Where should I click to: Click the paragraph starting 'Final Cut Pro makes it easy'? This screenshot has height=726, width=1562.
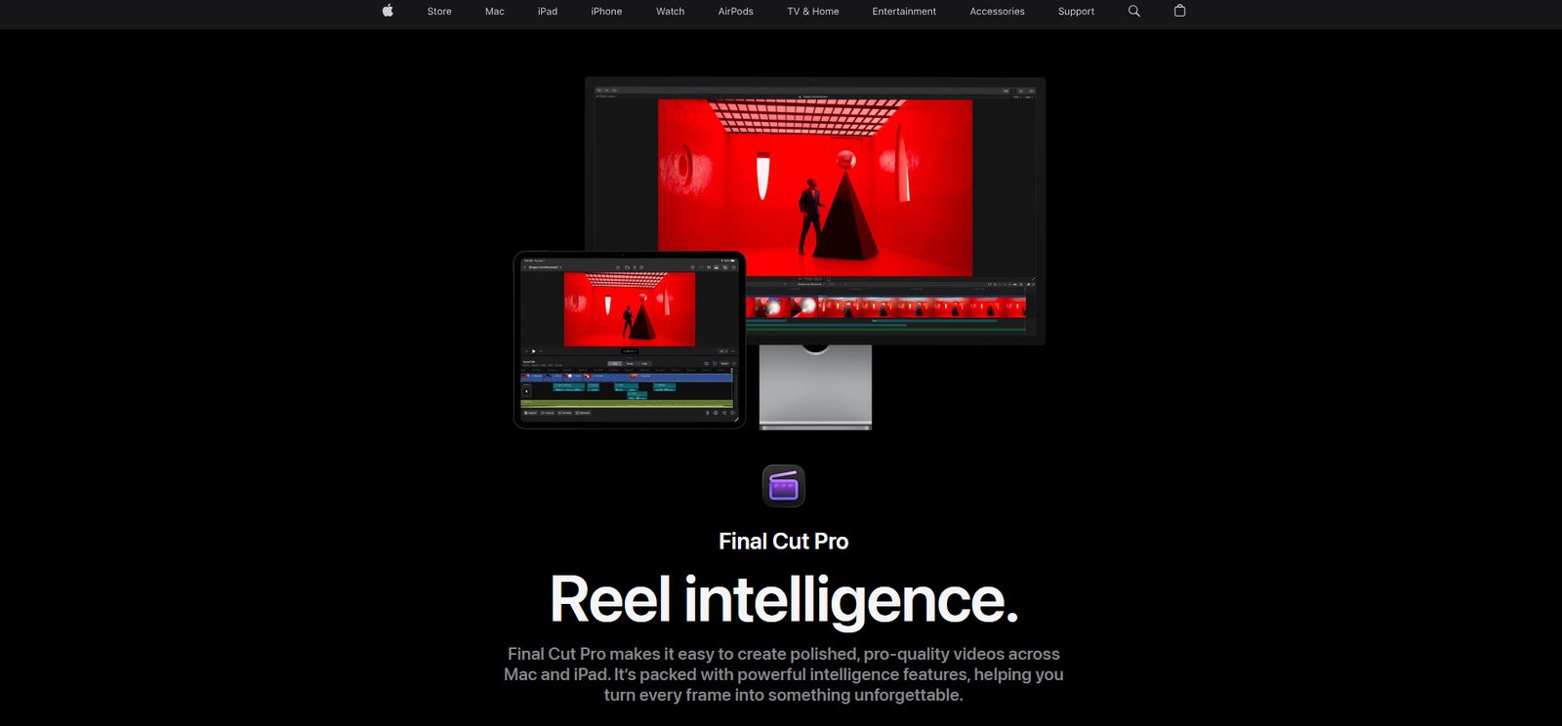[x=784, y=674]
